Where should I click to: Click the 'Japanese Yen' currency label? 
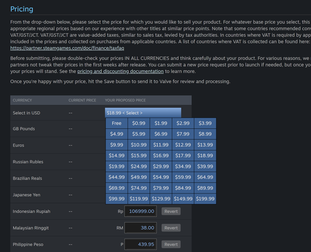pos(26,195)
